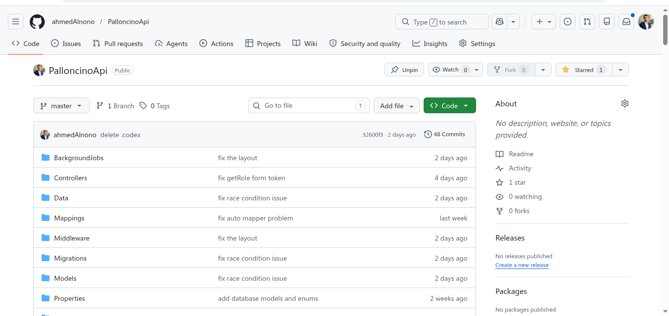The image size is (669, 316).
Task: Open user profile avatar menu
Action: (646, 22)
